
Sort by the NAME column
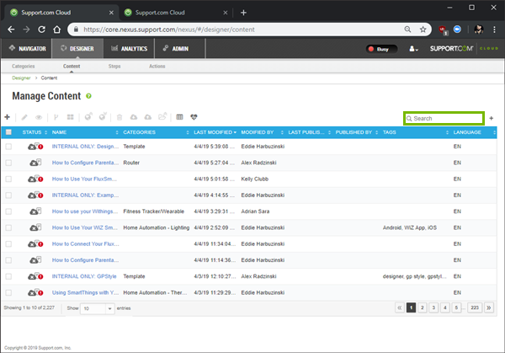tap(85, 132)
